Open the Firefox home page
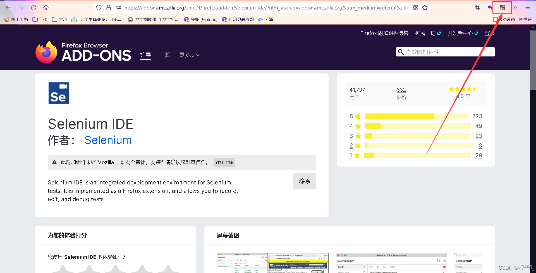 (46, 8)
